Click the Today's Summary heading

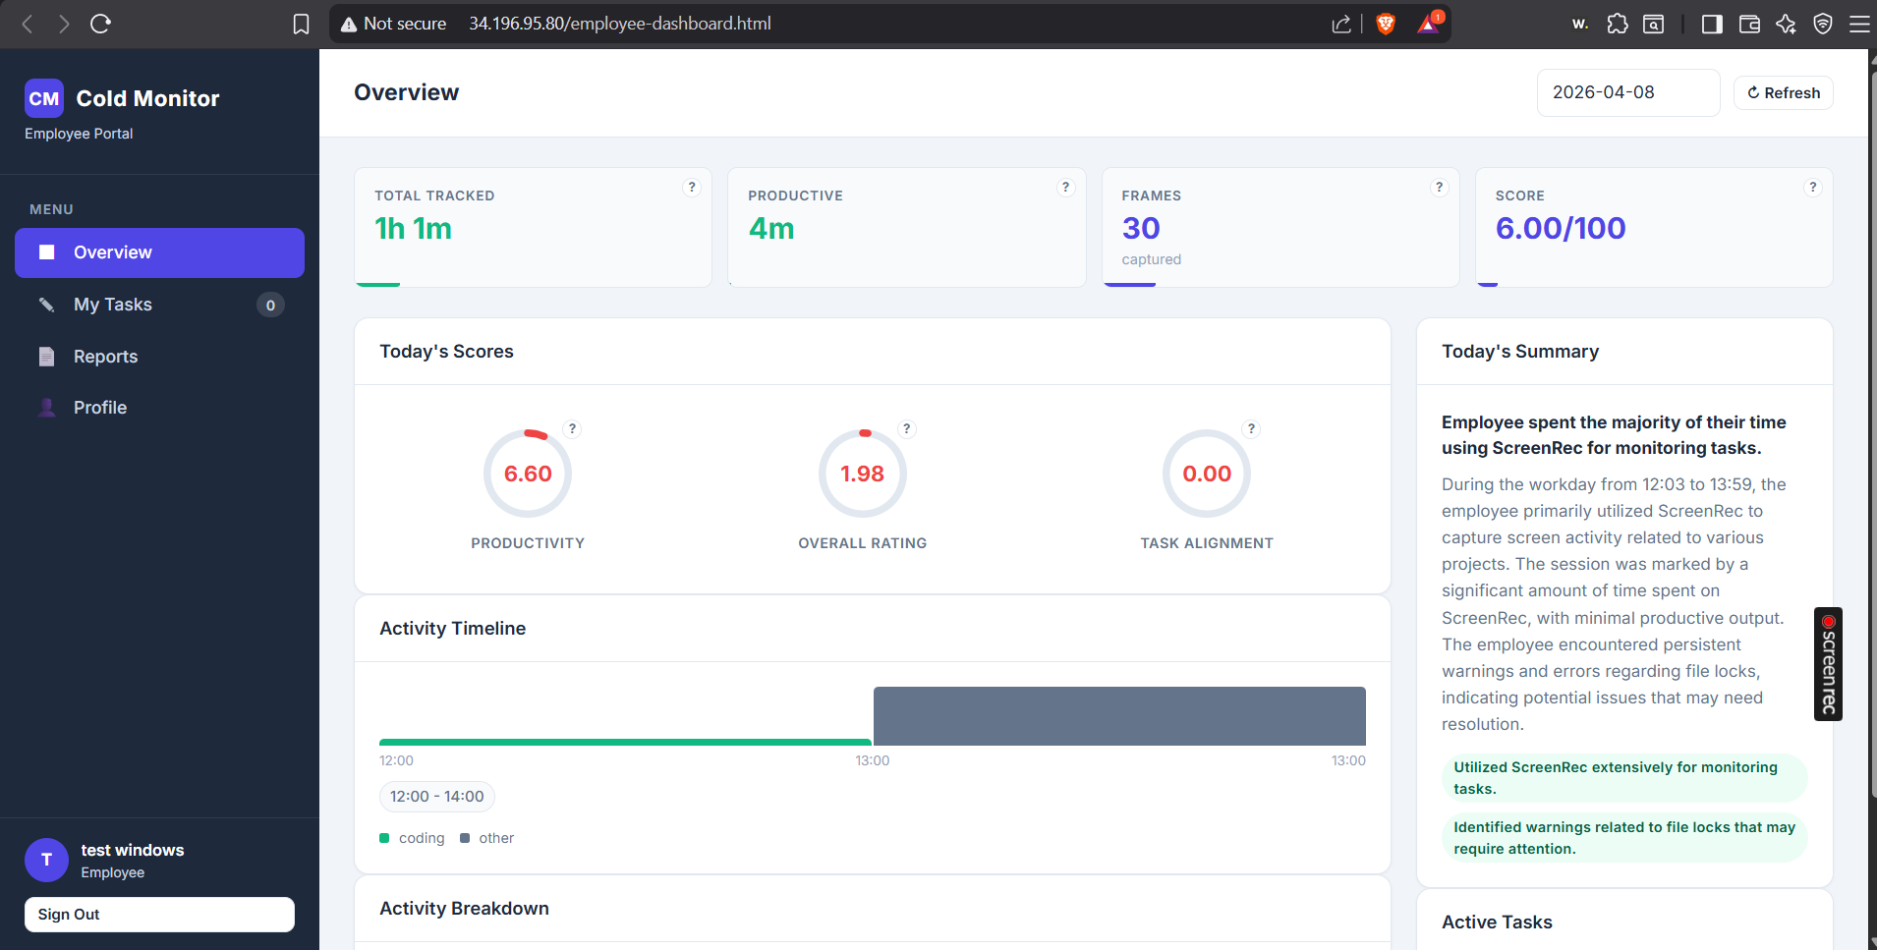[x=1520, y=351]
